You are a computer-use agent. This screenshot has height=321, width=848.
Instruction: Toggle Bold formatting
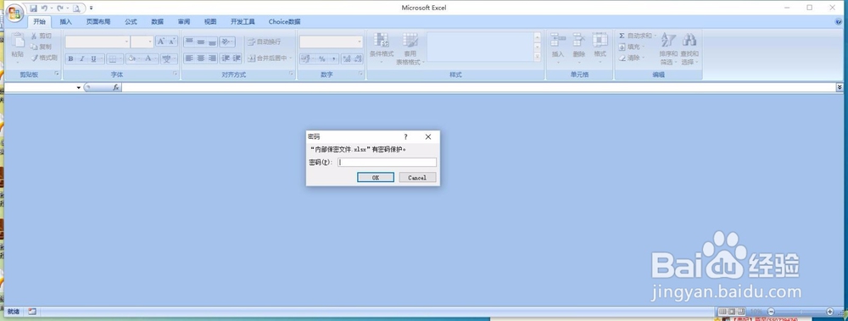(x=70, y=59)
